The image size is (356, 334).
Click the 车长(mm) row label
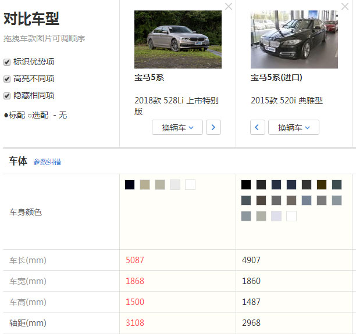click(28, 260)
